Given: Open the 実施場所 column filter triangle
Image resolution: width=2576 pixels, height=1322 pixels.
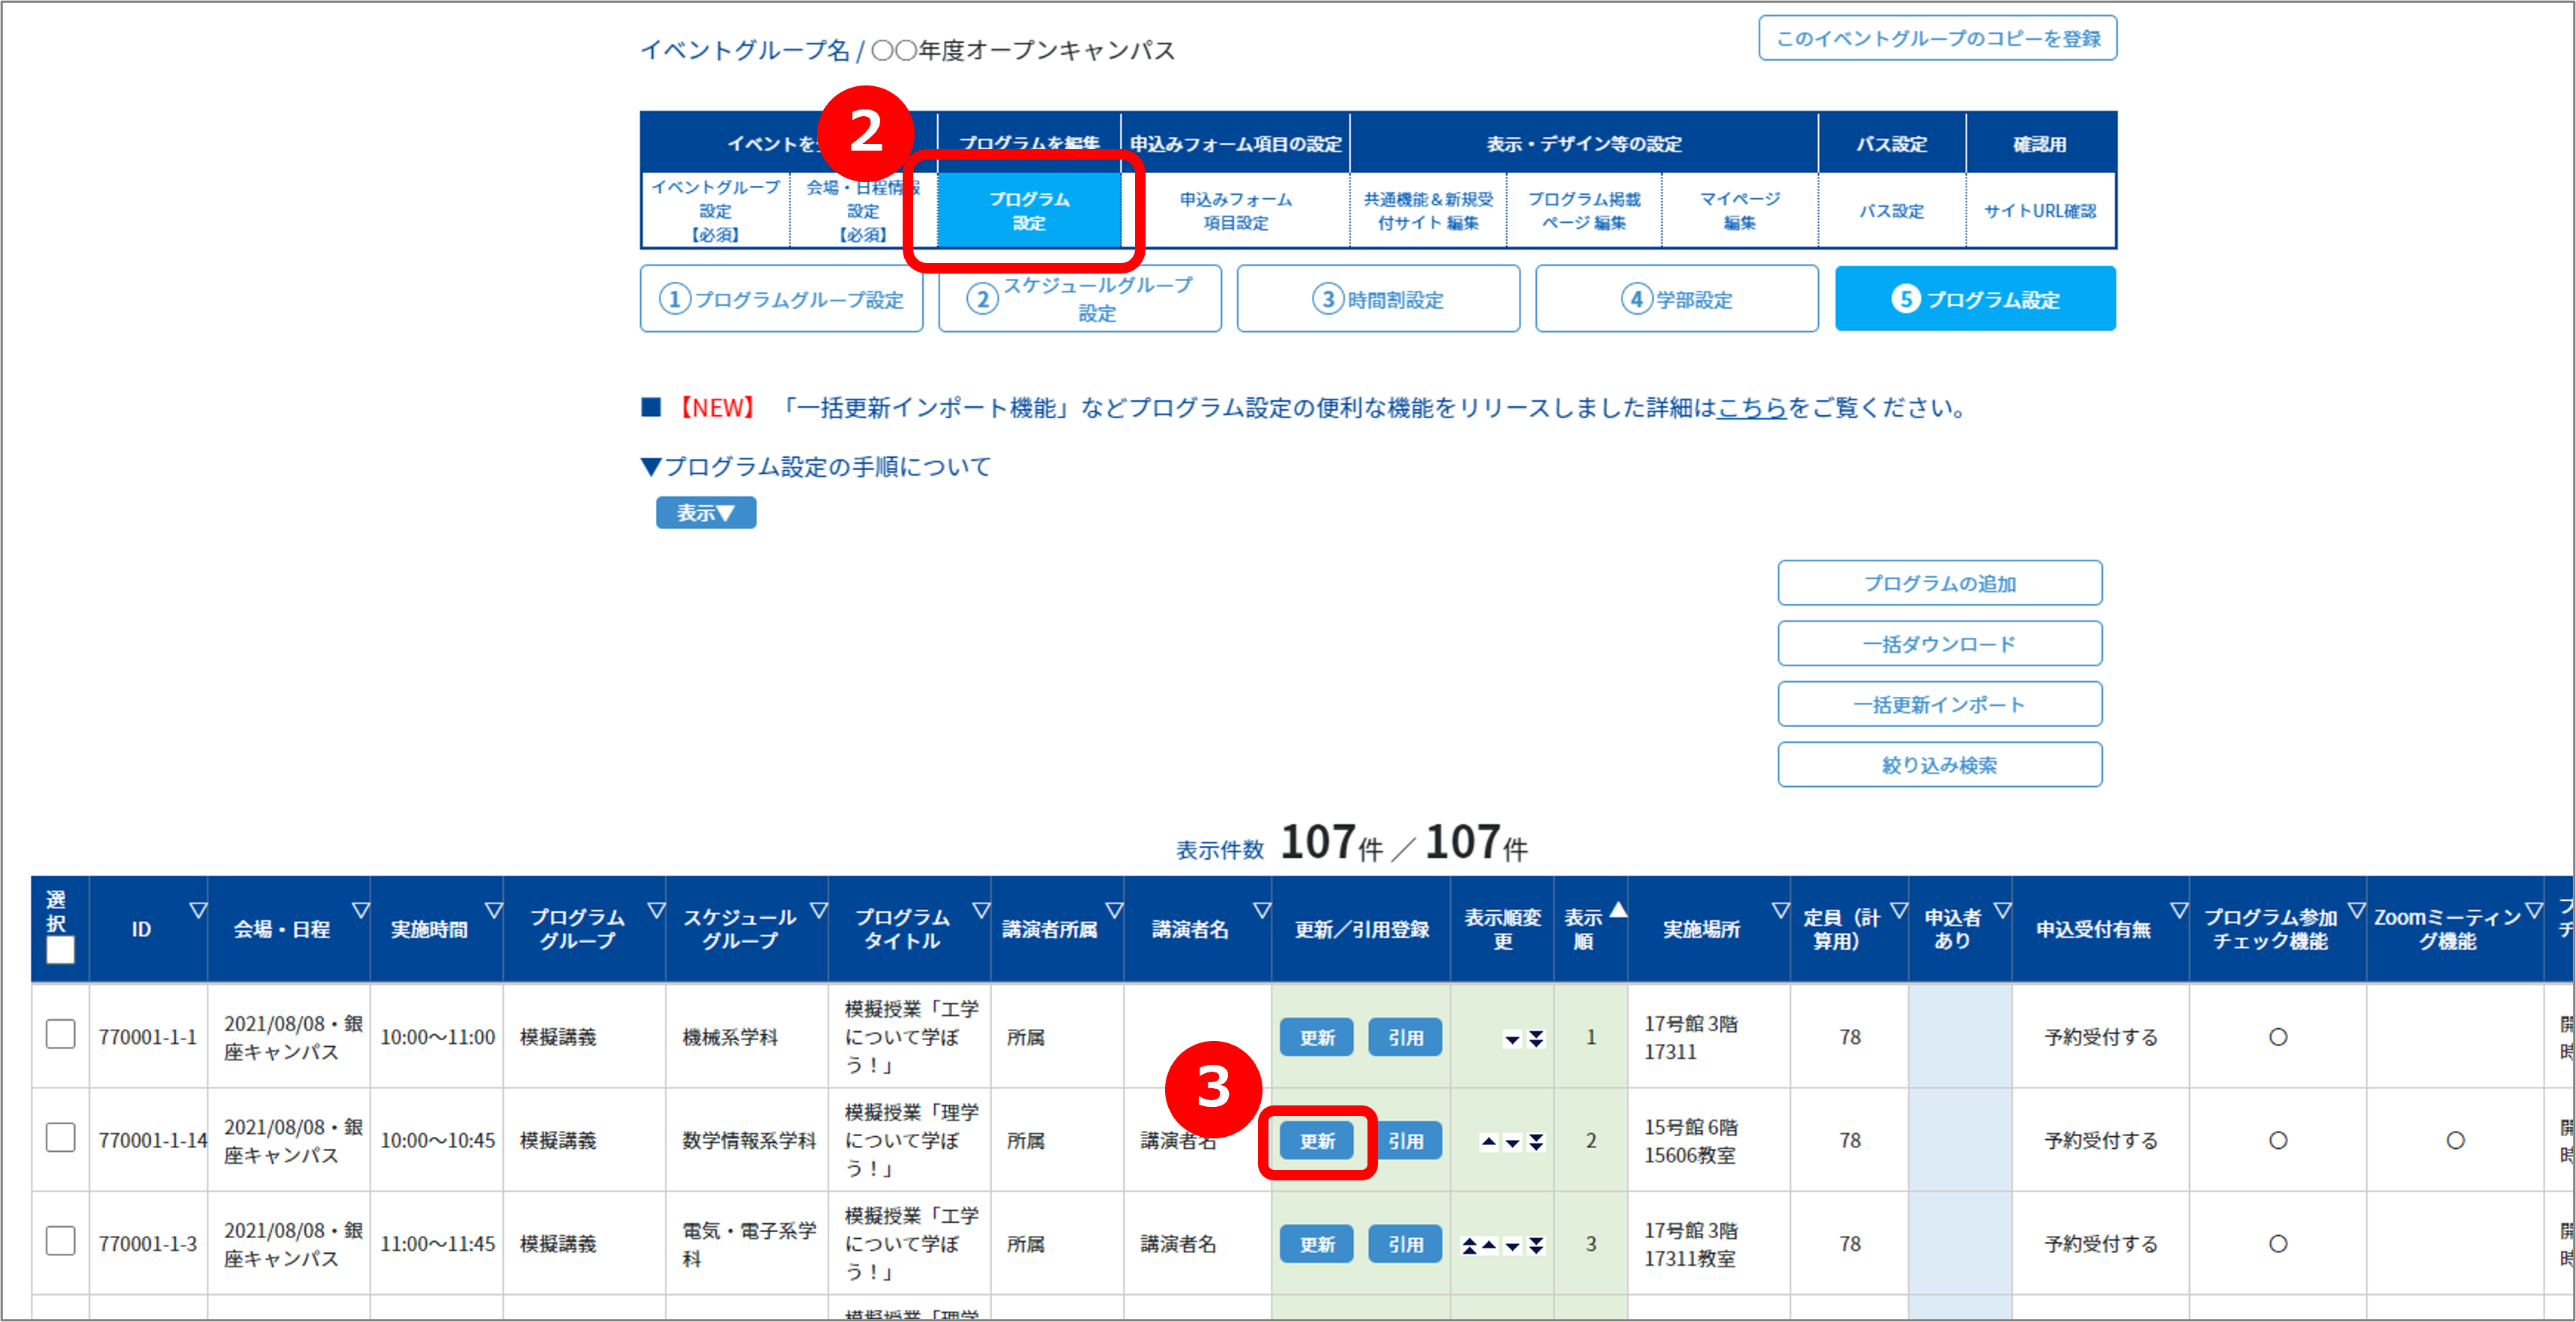Looking at the screenshot, I should (x=1780, y=910).
